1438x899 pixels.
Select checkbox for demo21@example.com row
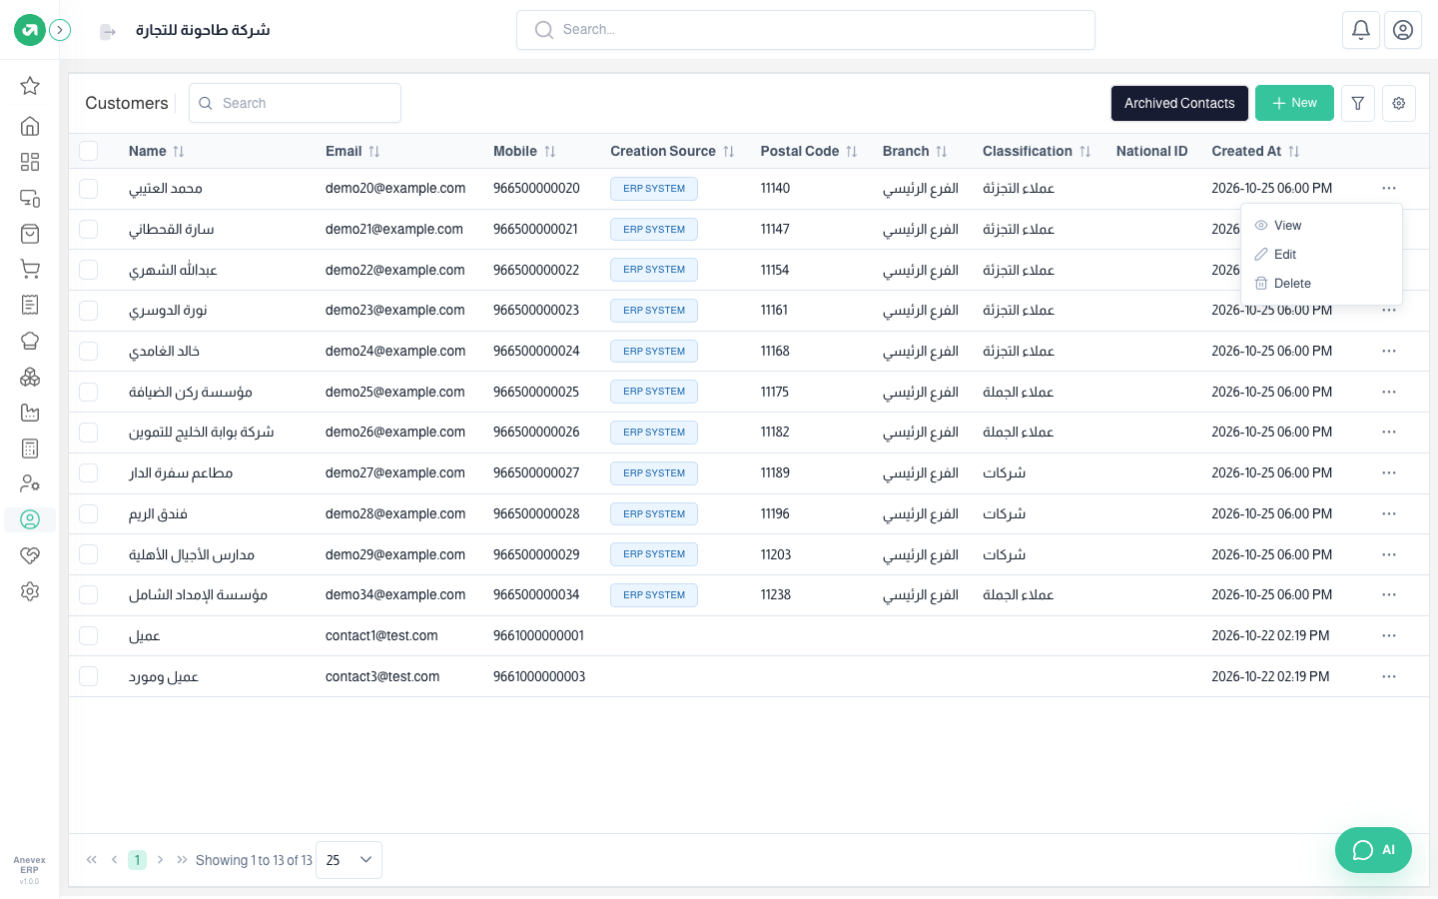(x=89, y=229)
